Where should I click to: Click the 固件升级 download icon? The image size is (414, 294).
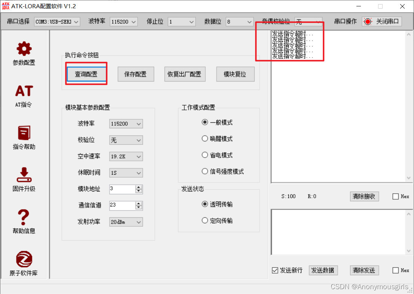tap(24, 175)
